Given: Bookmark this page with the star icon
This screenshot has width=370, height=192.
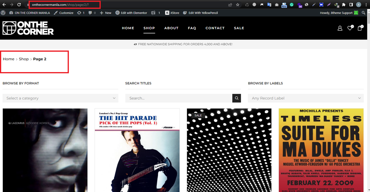Looking at the screenshot, I should pos(238,5).
